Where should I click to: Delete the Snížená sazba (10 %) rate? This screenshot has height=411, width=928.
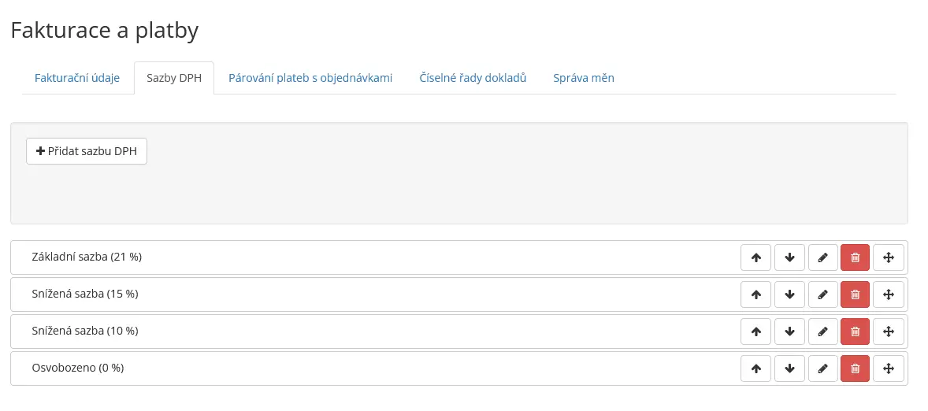[x=856, y=331]
